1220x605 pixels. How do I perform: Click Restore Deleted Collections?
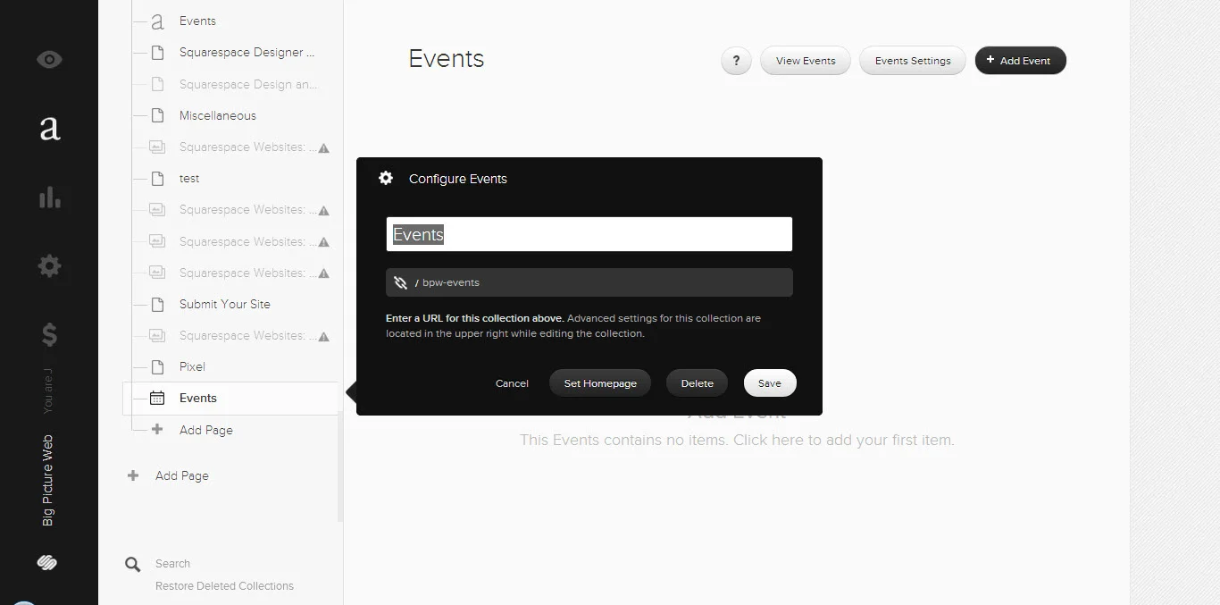(x=224, y=585)
